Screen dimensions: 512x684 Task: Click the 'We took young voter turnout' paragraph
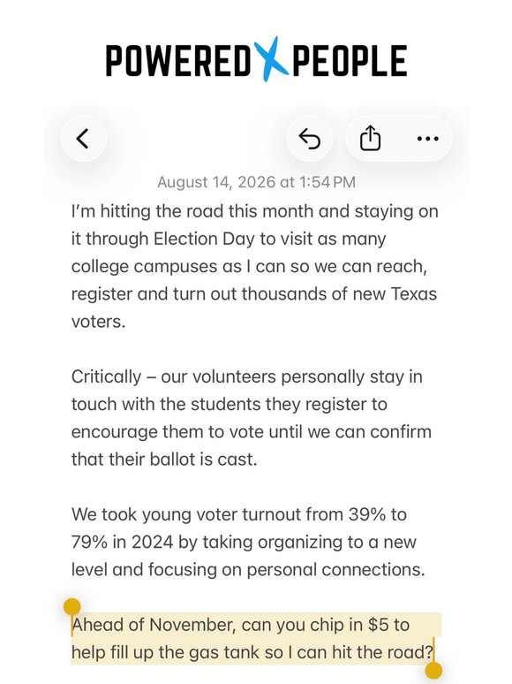248,542
